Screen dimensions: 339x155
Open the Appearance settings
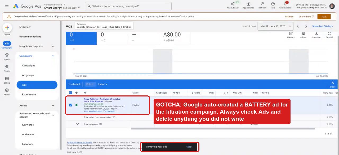click(x=248, y=5)
